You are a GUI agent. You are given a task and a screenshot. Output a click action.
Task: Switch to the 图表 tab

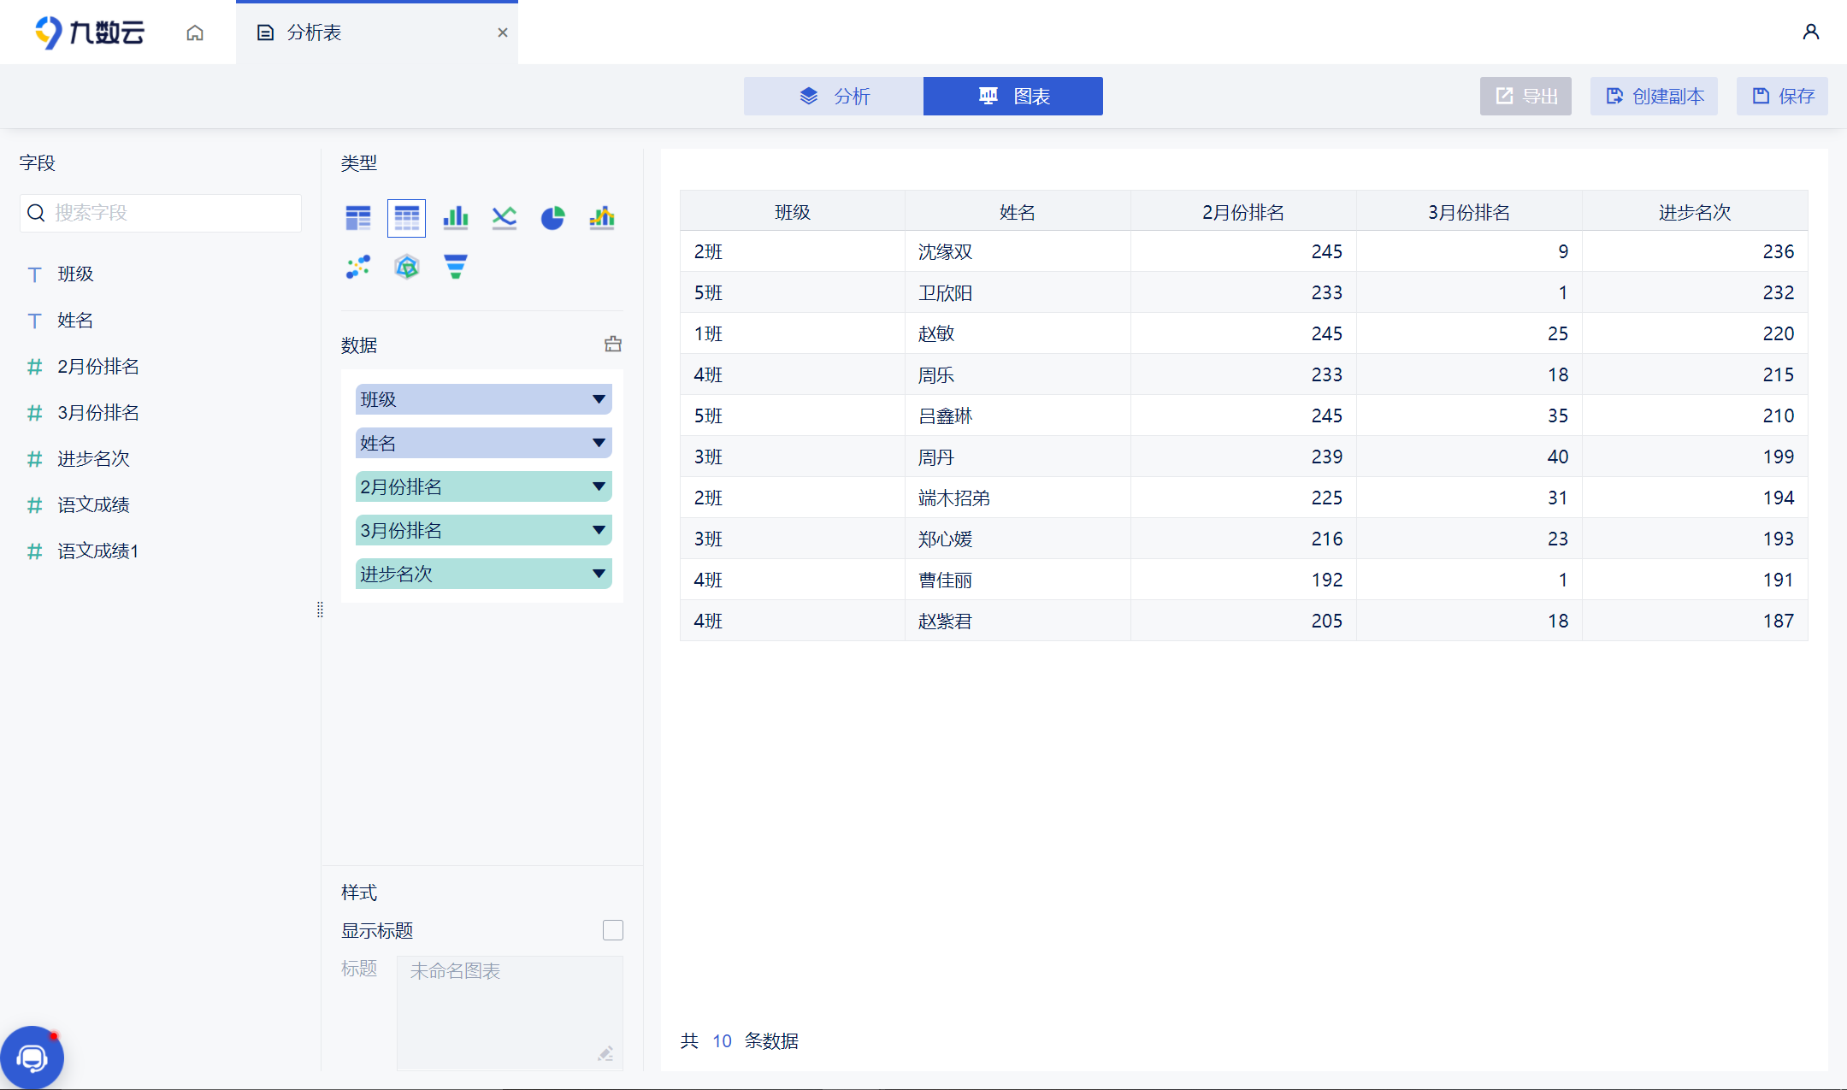point(1013,96)
